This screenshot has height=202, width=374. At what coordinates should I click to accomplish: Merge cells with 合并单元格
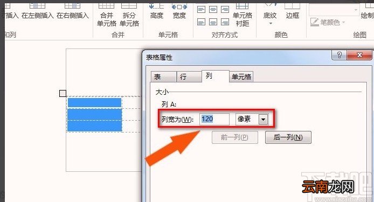(x=106, y=15)
